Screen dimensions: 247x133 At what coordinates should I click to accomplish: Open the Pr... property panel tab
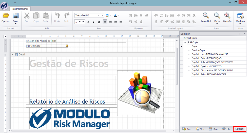click(213, 129)
